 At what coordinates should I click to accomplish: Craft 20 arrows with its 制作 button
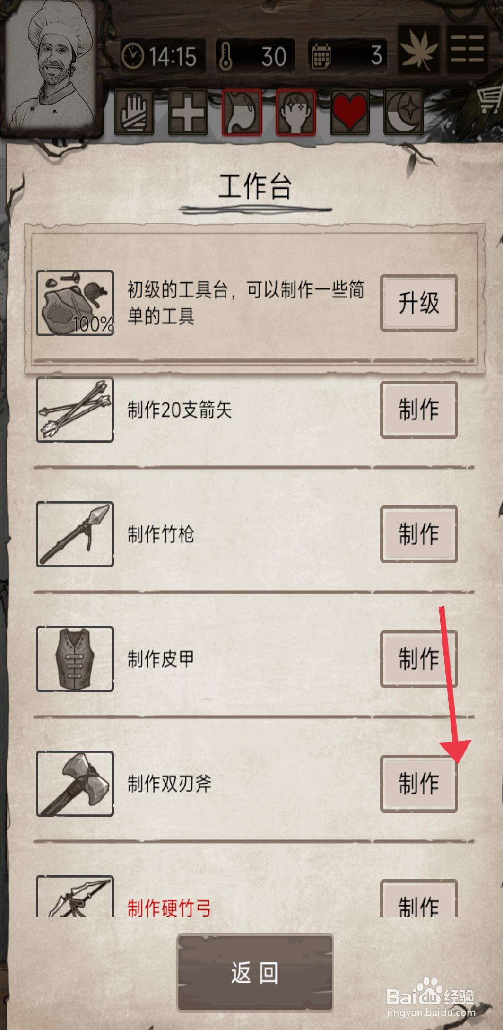coord(419,410)
